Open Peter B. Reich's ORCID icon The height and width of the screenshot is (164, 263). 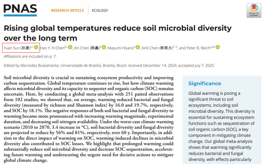pyautogui.click(x=218, y=48)
